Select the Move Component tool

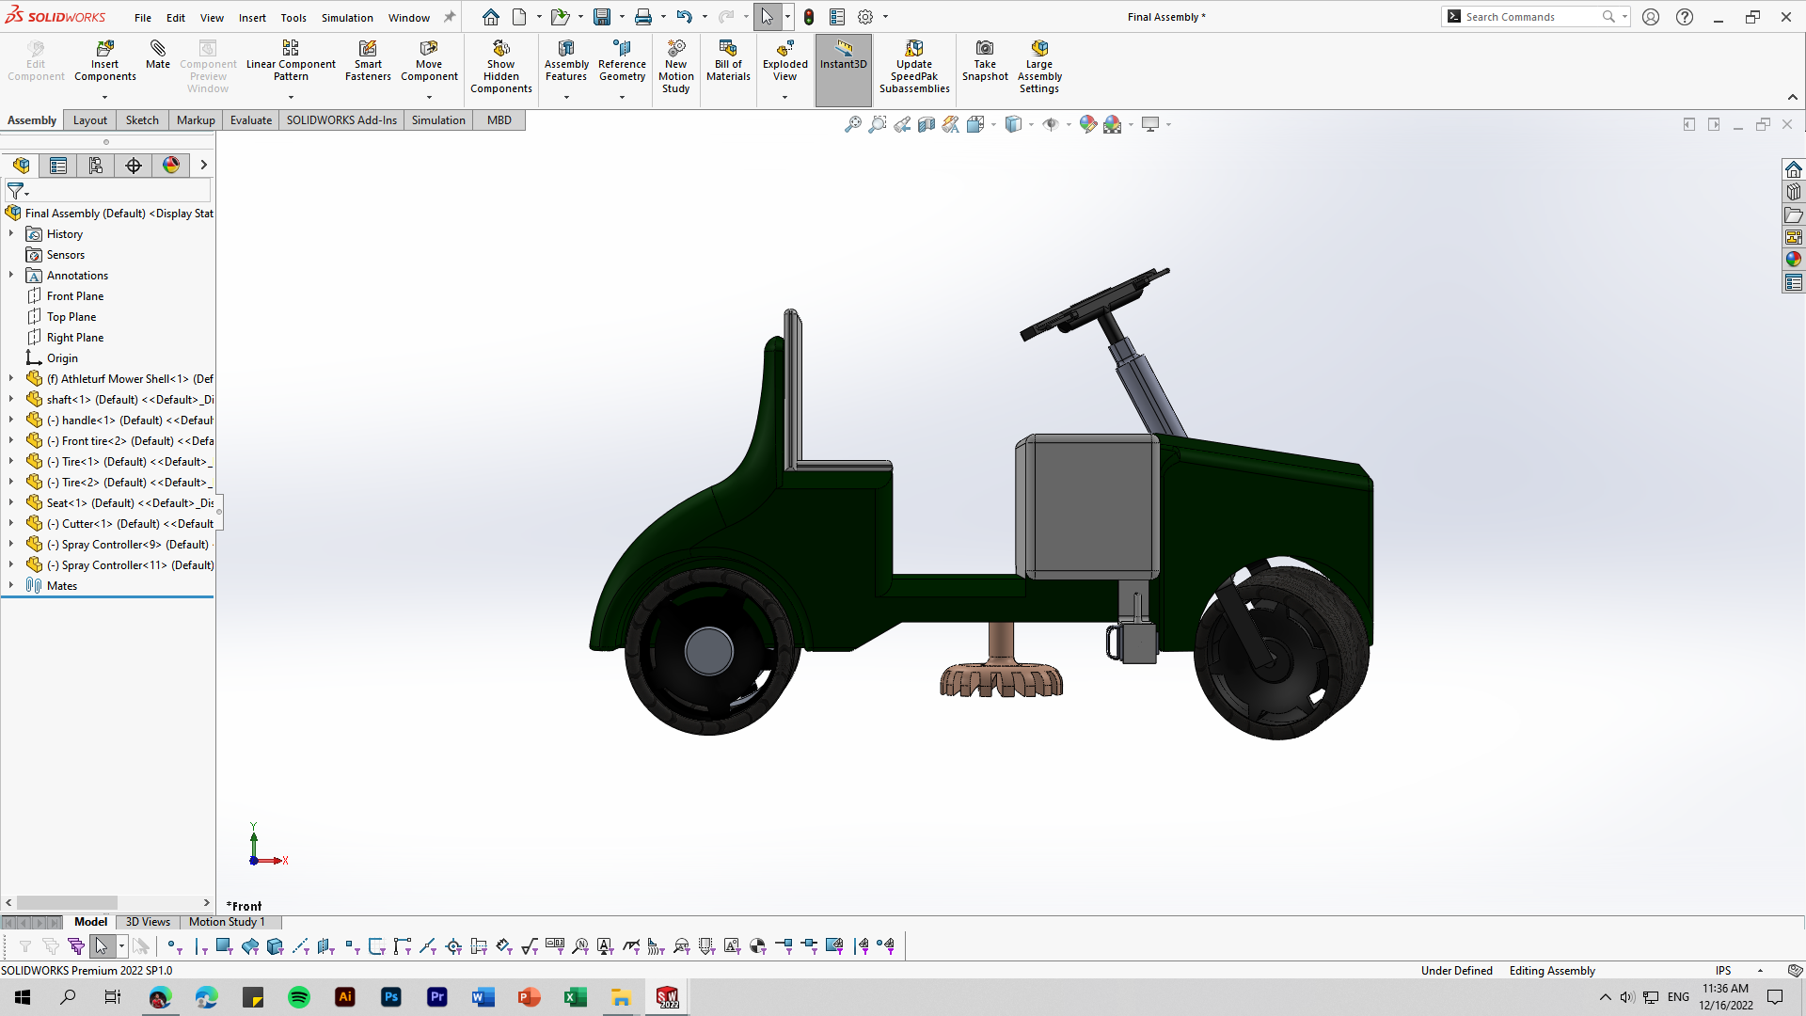[x=429, y=60]
